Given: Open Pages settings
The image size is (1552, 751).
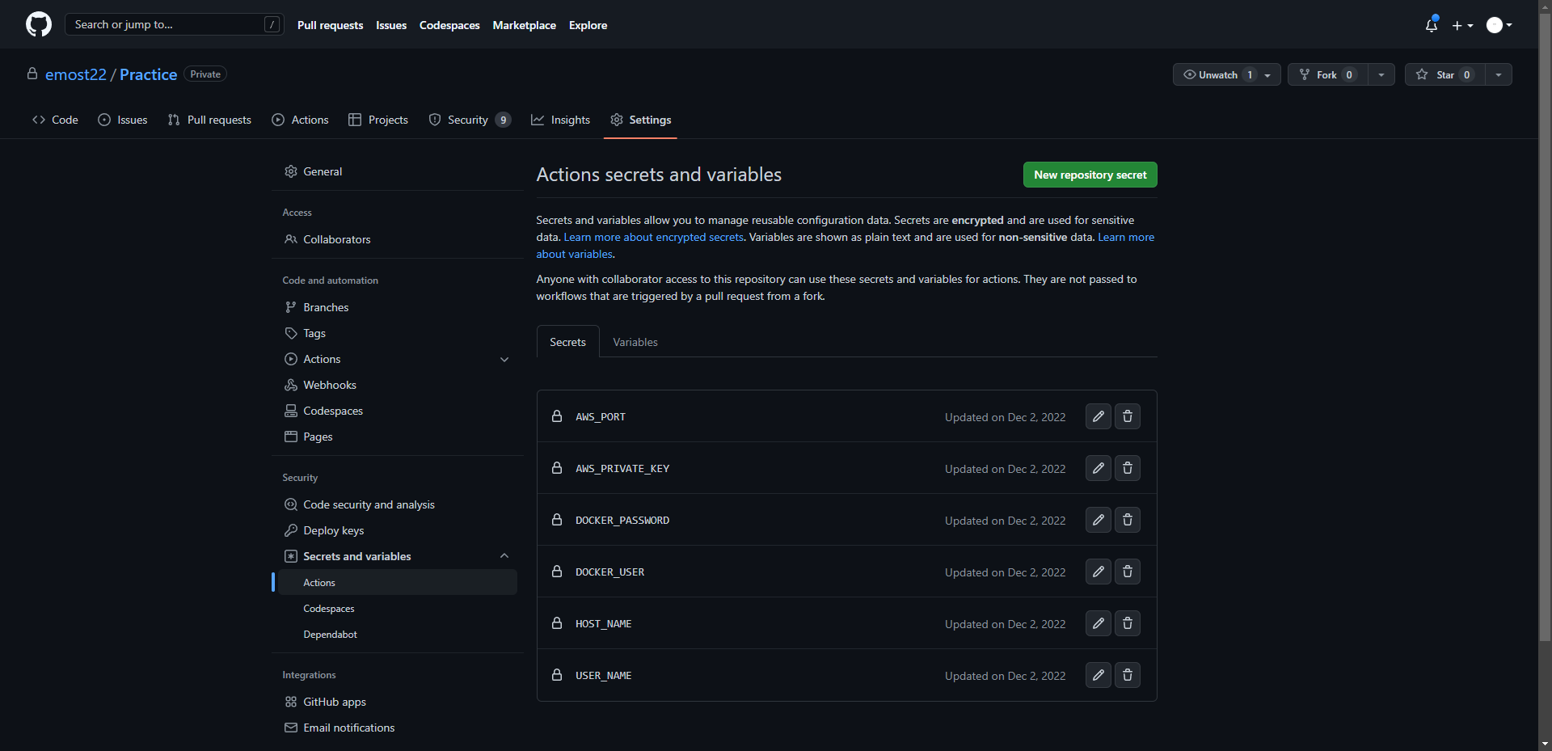Looking at the screenshot, I should pyautogui.click(x=398, y=437).
